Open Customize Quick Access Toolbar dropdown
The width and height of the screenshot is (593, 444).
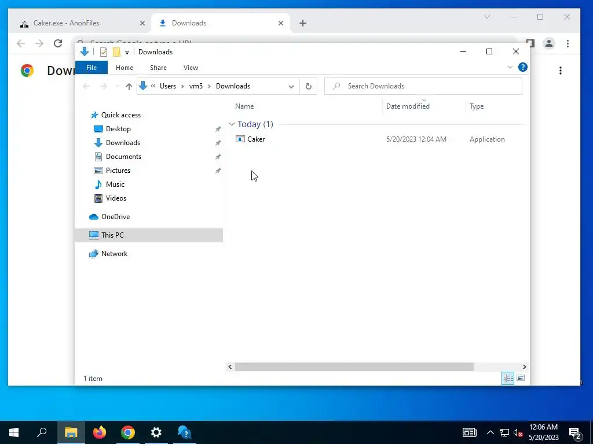(x=127, y=53)
